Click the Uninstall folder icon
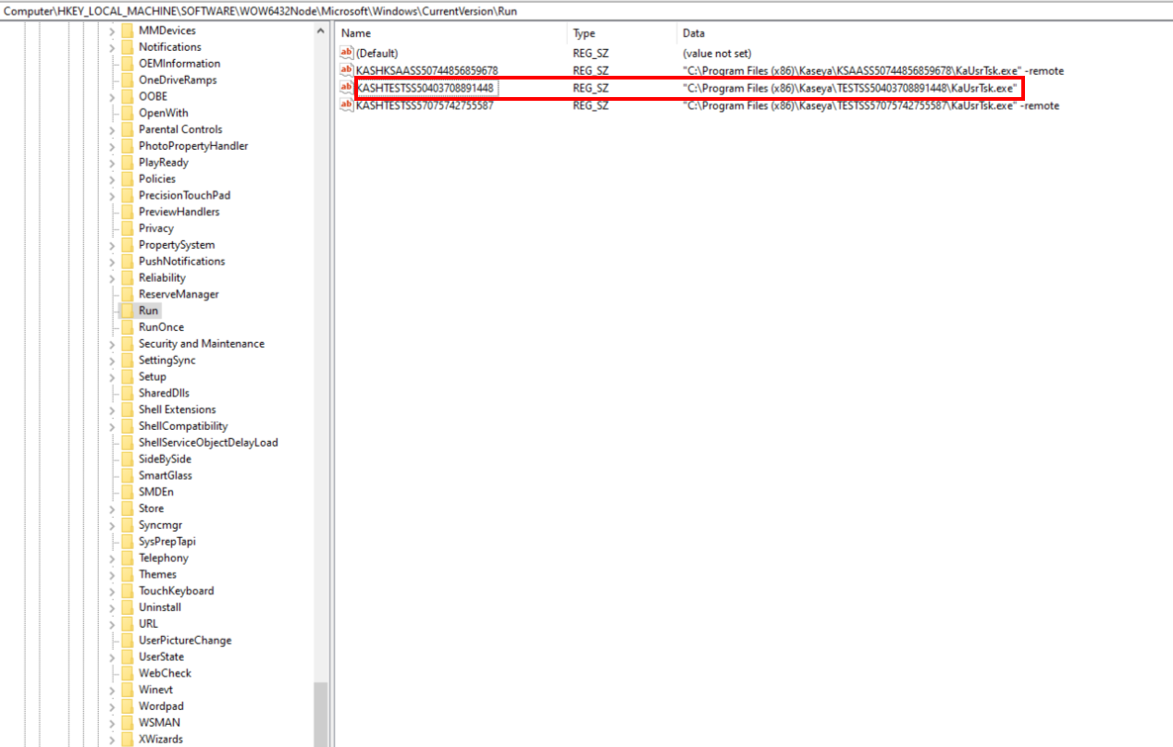This screenshot has height=747, width=1173. click(x=127, y=607)
